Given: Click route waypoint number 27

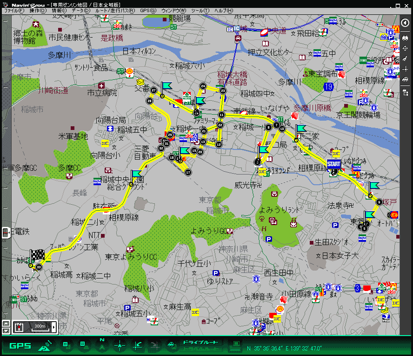Looking at the screenshot, I should pos(154,91).
